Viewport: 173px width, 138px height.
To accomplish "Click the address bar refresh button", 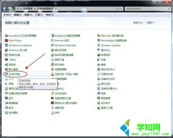I will pos(121,9).
